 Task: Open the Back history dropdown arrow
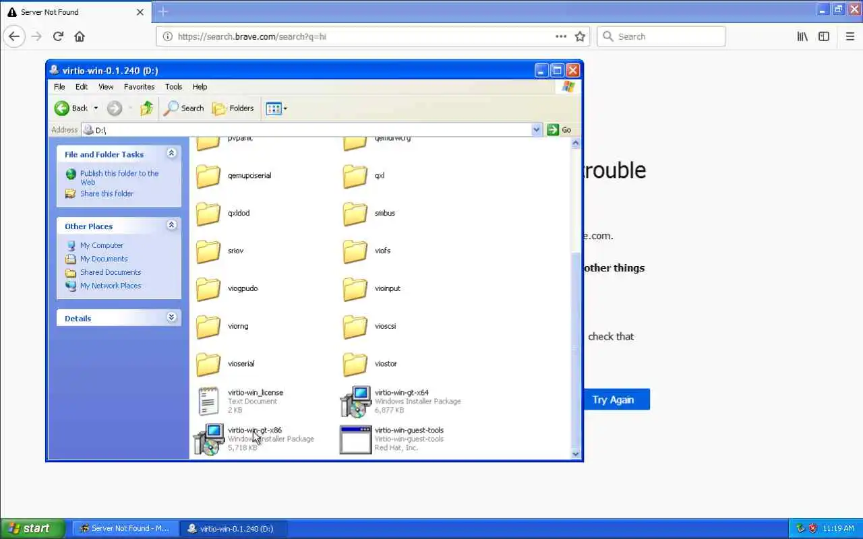point(96,108)
